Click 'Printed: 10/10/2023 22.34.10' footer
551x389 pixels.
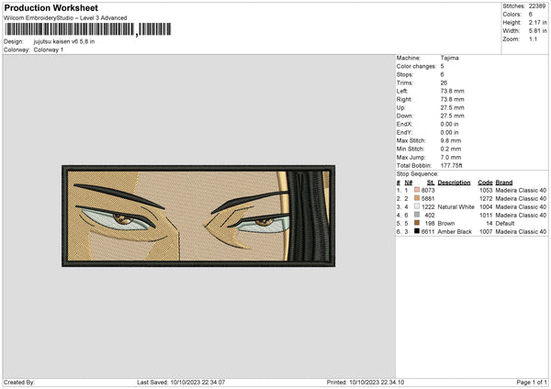(365, 382)
